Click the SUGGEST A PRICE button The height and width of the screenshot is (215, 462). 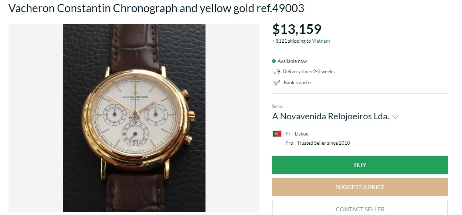point(360,187)
